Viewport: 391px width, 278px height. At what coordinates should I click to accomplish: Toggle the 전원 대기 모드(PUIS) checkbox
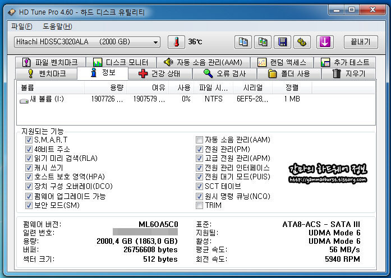pyautogui.click(x=199, y=177)
